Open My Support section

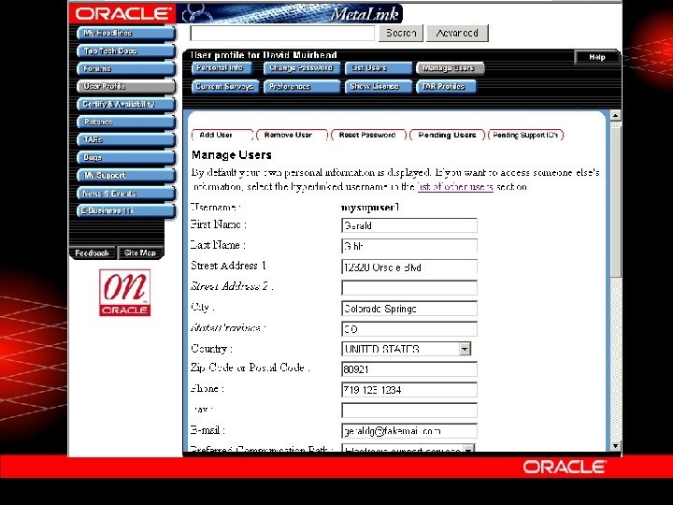coord(126,175)
